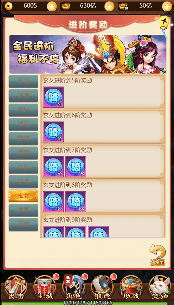Open the 助战 assist drum icon
This screenshot has height=305, width=174.
(x=131, y=288)
